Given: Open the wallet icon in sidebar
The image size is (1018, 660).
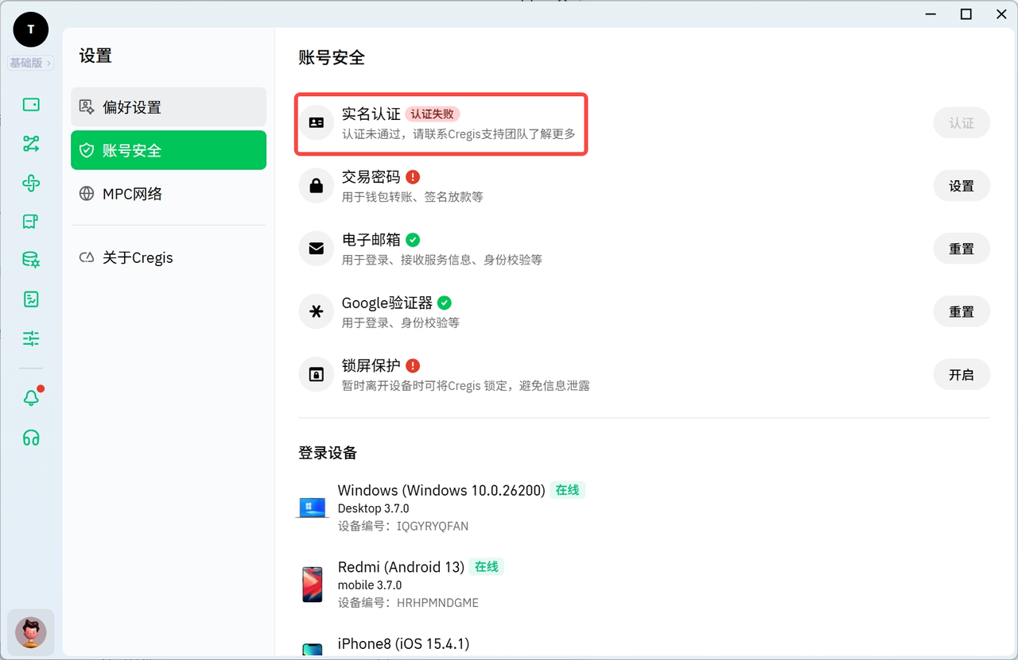Looking at the screenshot, I should pyautogui.click(x=31, y=105).
